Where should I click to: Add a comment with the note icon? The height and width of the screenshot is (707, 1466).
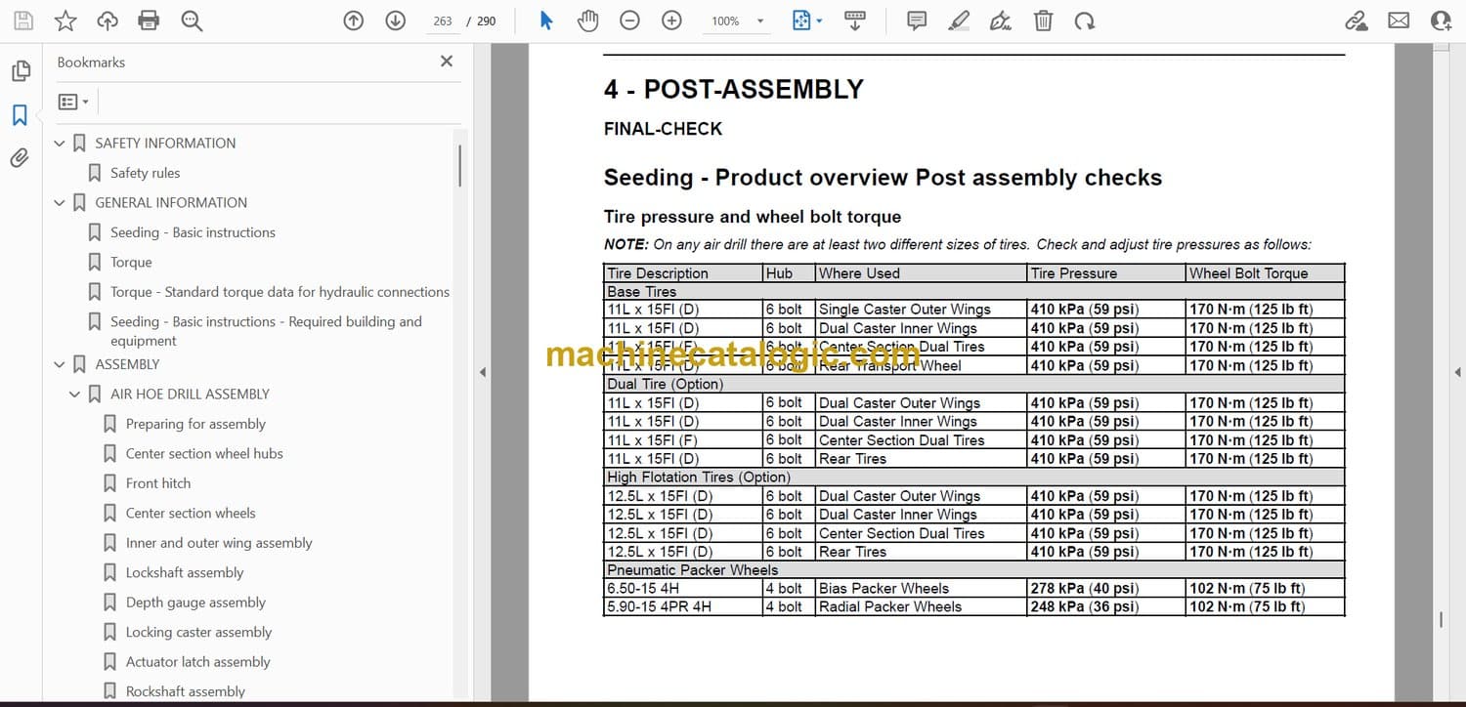pyautogui.click(x=917, y=21)
